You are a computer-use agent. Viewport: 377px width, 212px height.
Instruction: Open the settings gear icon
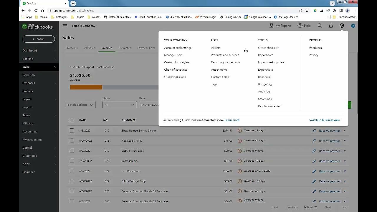pyautogui.click(x=342, y=26)
